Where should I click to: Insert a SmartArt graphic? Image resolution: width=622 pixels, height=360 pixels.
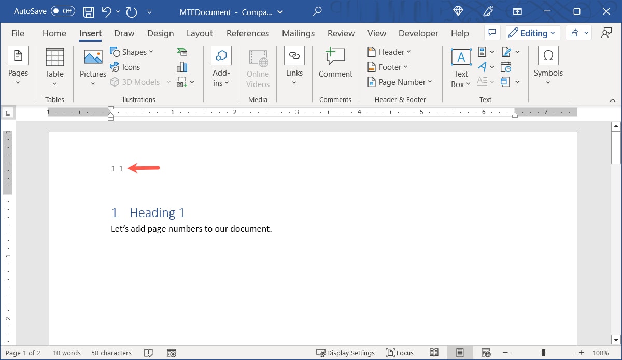pos(181,51)
